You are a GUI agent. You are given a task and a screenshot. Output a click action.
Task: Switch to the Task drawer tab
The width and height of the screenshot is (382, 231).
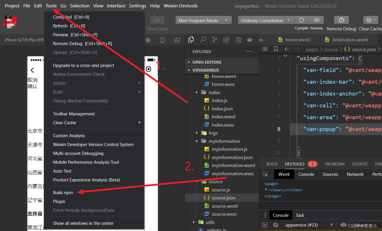coord(300,215)
